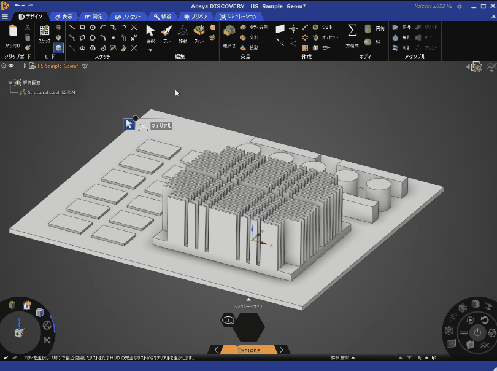Select Structural steel, S275N in the tree
Screen dimensions: 497x371
point(52,92)
